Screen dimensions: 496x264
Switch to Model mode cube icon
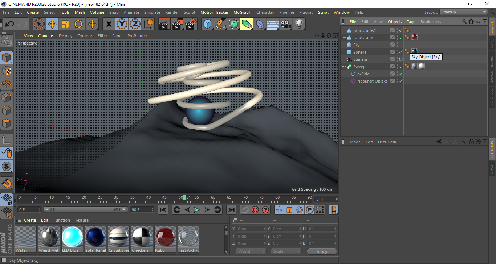tap(7, 58)
